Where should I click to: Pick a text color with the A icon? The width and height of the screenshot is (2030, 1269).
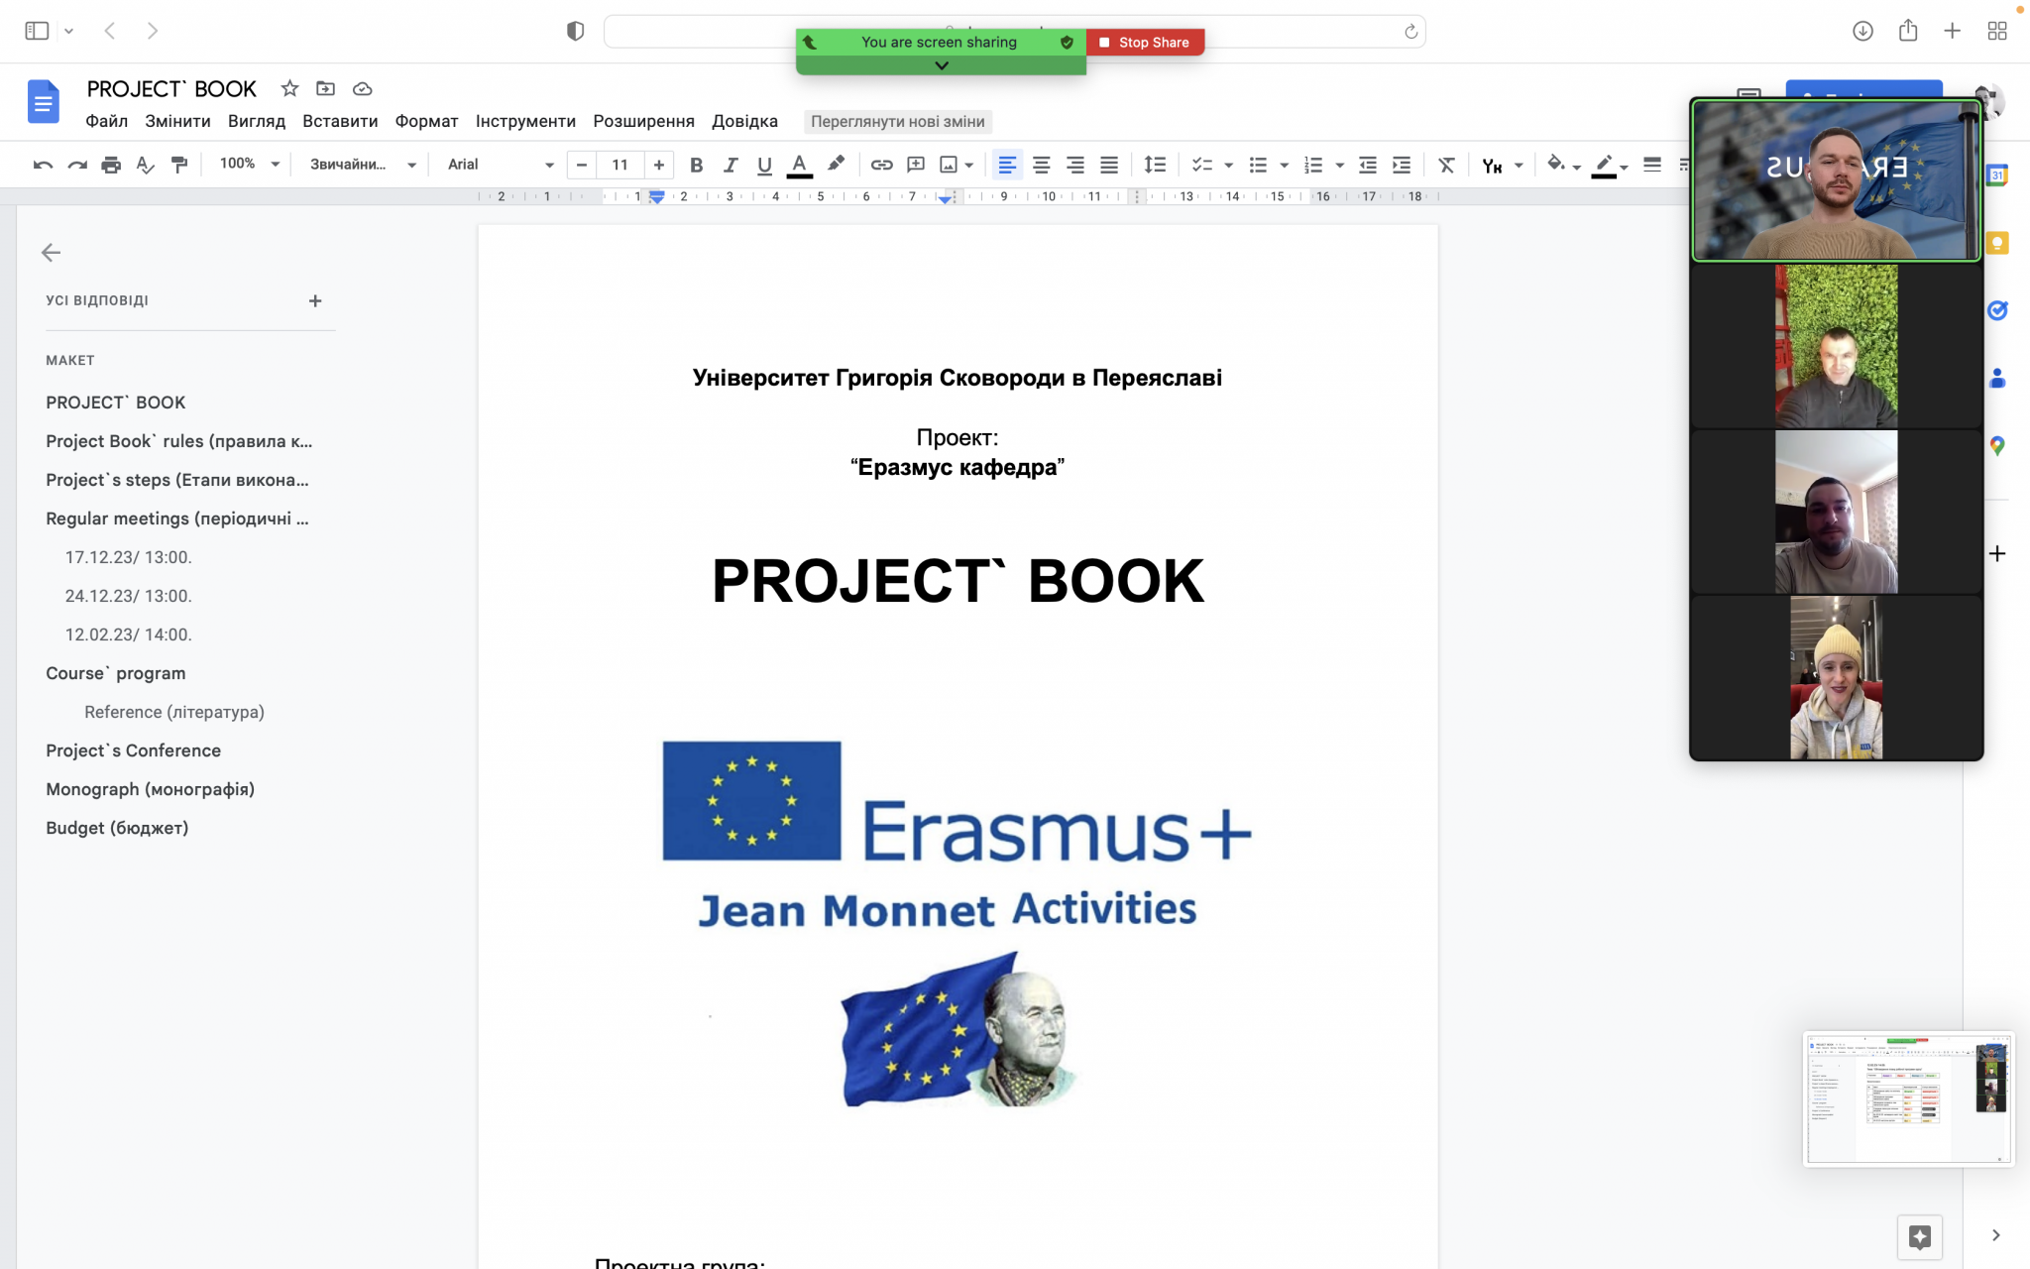pos(799,165)
